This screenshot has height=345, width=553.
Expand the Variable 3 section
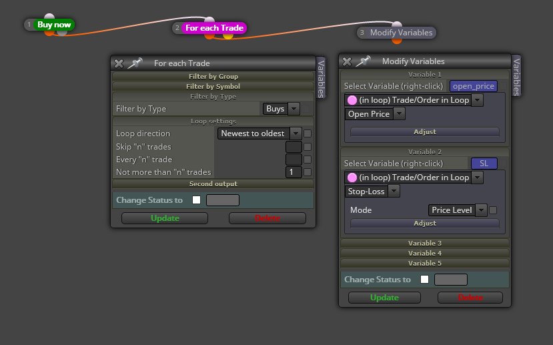(425, 243)
